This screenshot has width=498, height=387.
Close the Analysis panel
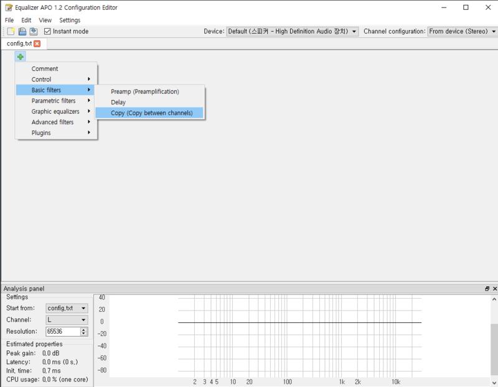tap(494, 288)
